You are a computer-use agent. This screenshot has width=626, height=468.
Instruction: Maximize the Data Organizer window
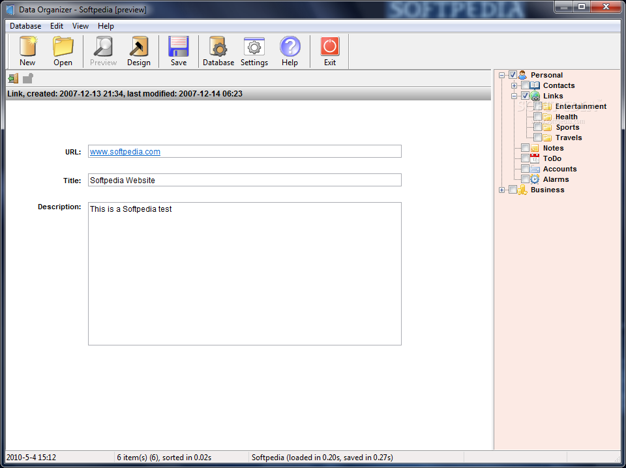click(x=582, y=7)
